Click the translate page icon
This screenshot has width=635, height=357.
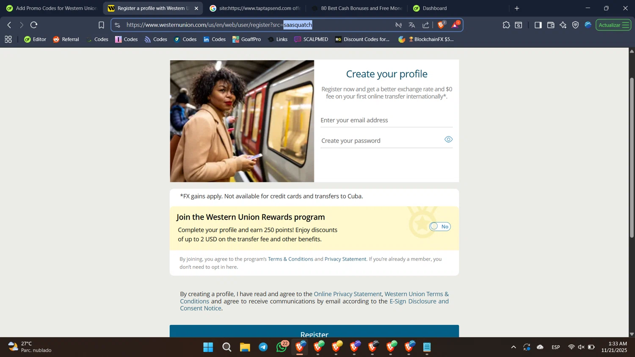412,25
